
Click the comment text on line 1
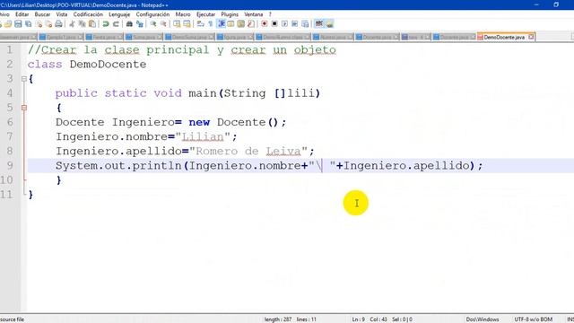click(181, 50)
